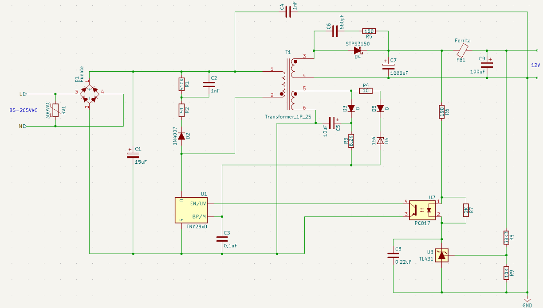Select the D1 bridge rectifier symbol

pyautogui.click(x=90, y=93)
